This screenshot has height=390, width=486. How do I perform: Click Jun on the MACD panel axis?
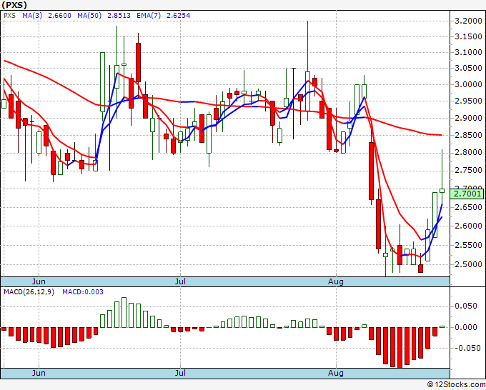tap(39, 373)
